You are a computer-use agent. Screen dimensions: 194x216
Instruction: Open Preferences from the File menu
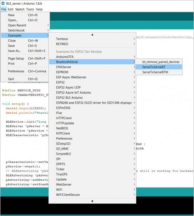pyautogui.click(x=25, y=71)
